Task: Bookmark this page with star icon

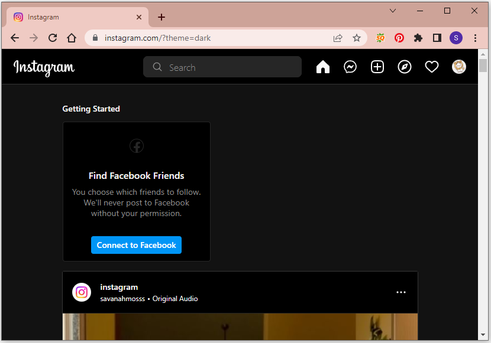Action: pos(356,38)
